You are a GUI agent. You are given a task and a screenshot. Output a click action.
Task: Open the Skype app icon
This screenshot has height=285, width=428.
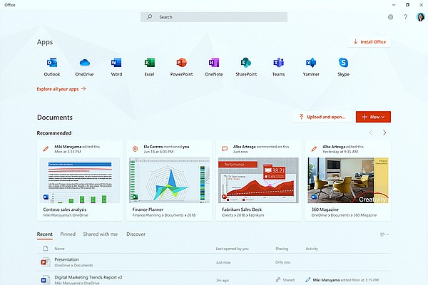point(343,63)
